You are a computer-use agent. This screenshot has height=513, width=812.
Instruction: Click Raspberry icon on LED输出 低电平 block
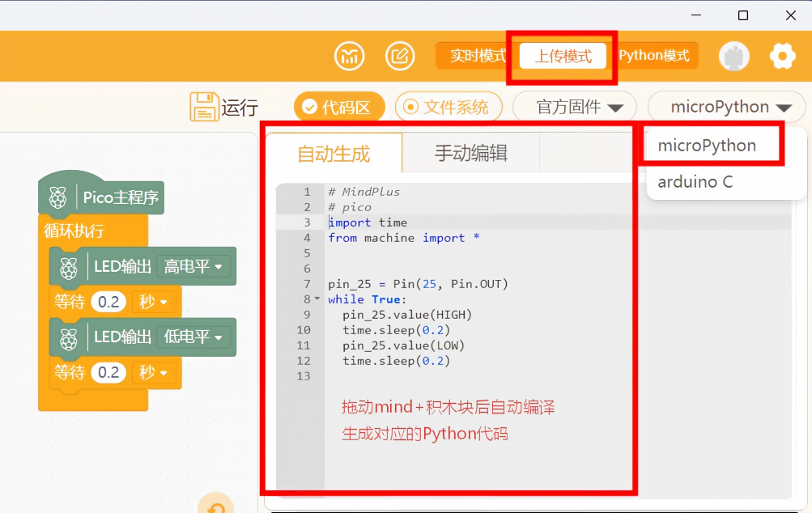69,338
